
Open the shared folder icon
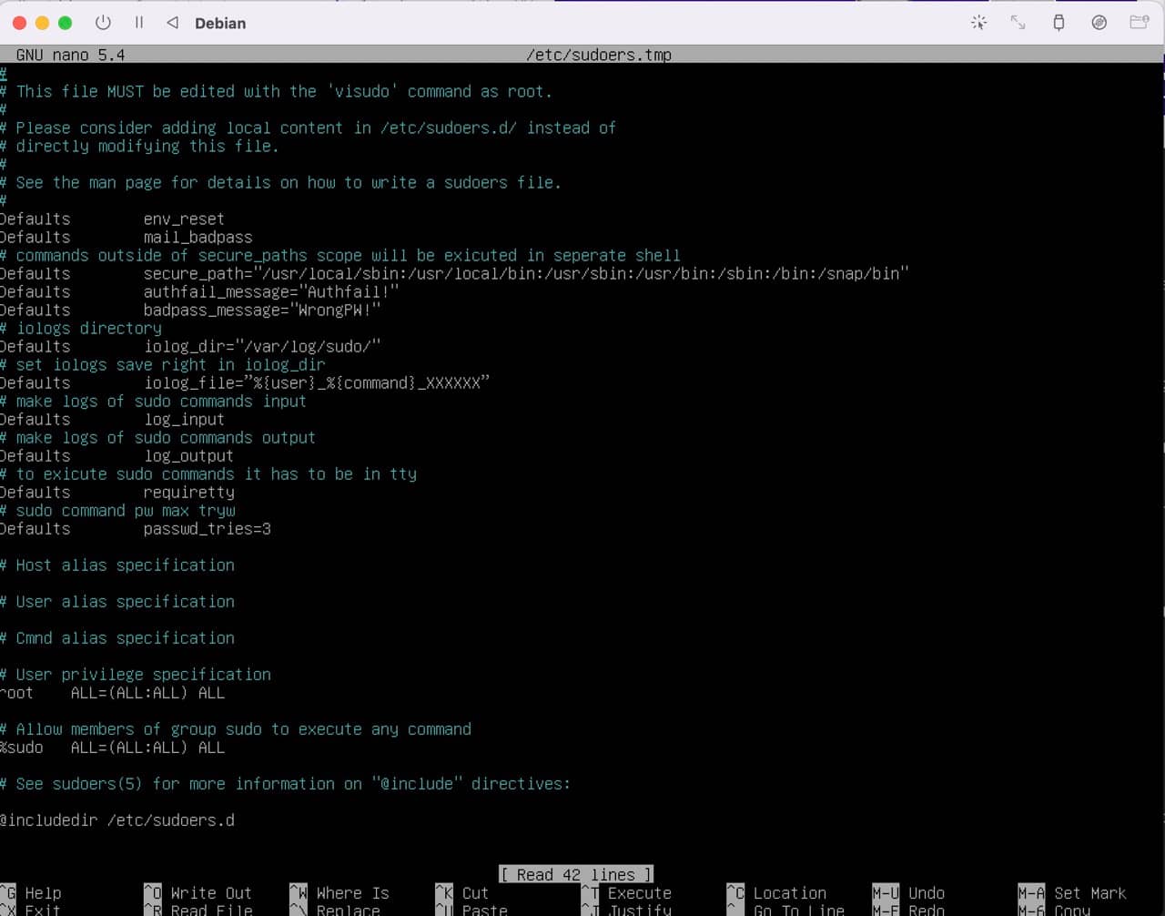[x=1140, y=23]
